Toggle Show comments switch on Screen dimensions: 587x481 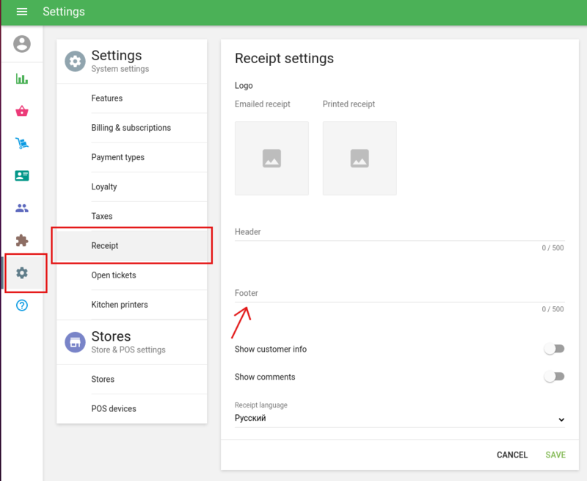[554, 377]
